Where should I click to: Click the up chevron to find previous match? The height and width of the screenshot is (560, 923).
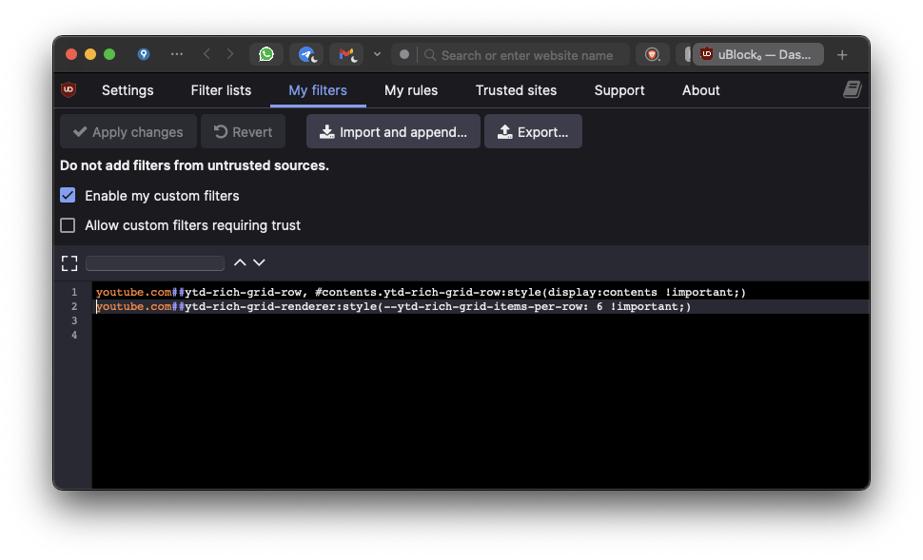tap(240, 262)
